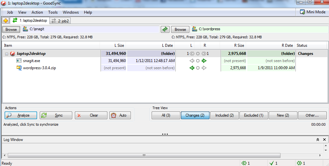Click the left folder path field C:\snagit
The image size is (329, 166).
[x=90, y=29]
